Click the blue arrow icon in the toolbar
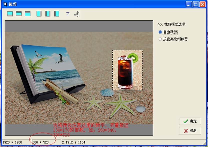 (x=68, y=14)
